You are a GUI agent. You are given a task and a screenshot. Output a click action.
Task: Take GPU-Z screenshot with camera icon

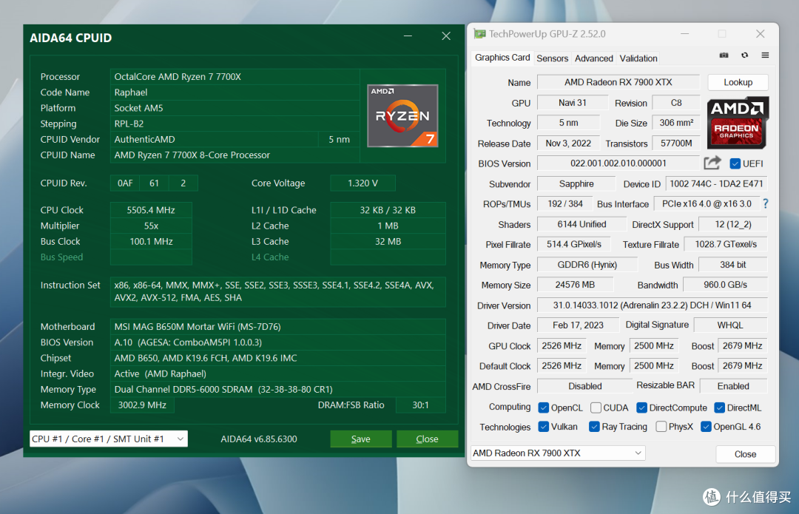click(724, 55)
